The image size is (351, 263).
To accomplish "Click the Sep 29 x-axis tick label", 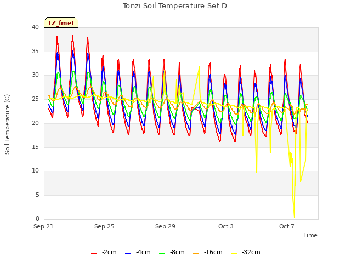I will pos(165,226).
